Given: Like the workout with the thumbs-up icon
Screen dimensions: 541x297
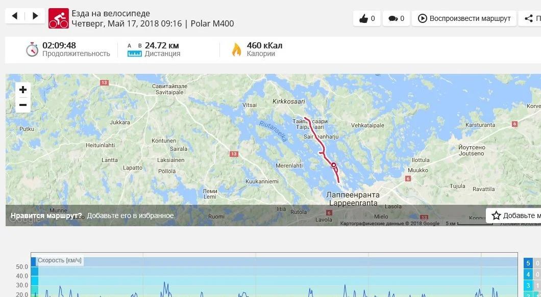Looking at the screenshot, I should coord(367,18).
